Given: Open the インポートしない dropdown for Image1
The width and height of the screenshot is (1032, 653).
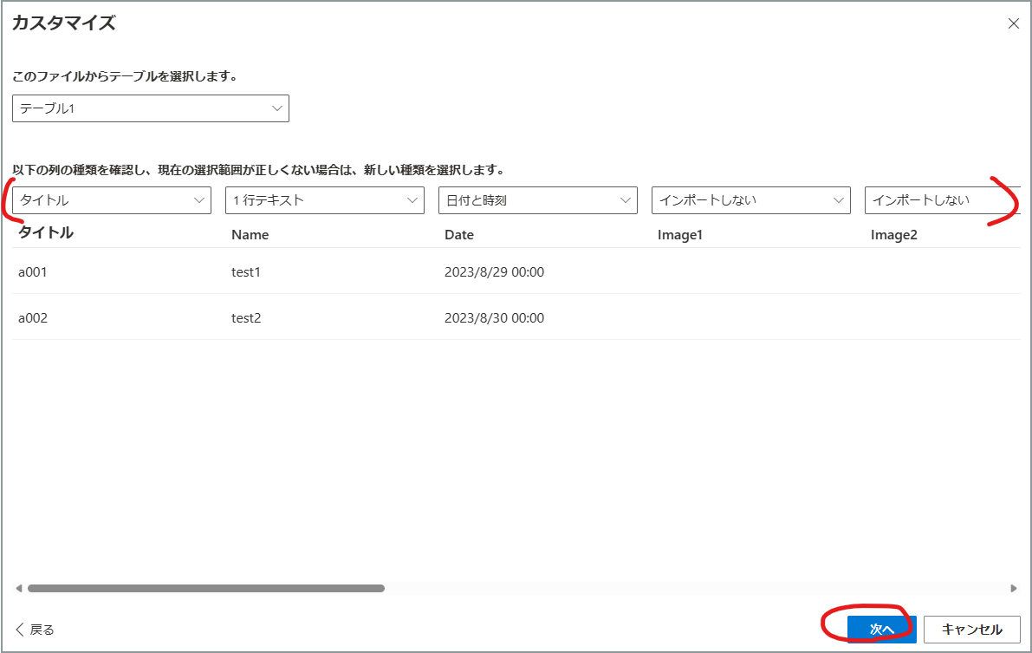Looking at the screenshot, I should (750, 200).
